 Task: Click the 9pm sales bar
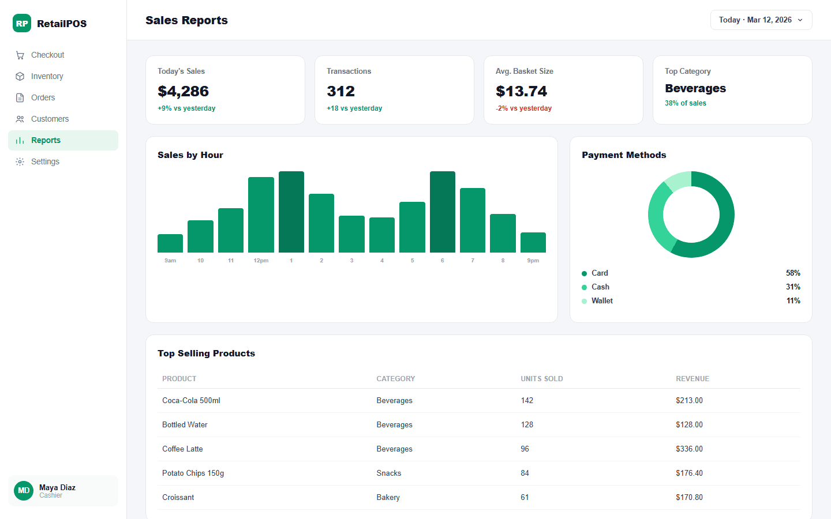(x=533, y=243)
